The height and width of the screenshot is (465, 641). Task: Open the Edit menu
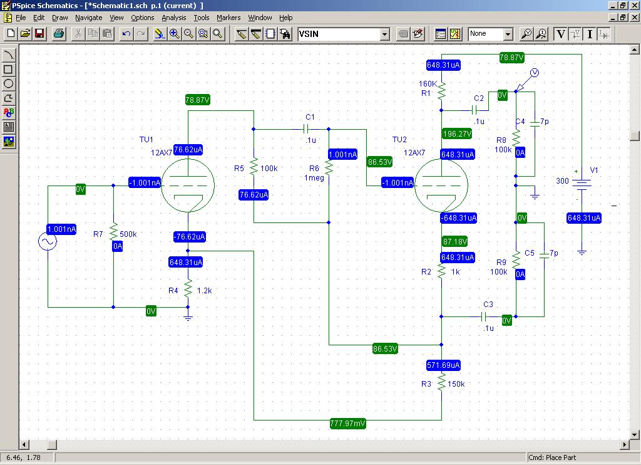pyautogui.click(x=39, y=18)
